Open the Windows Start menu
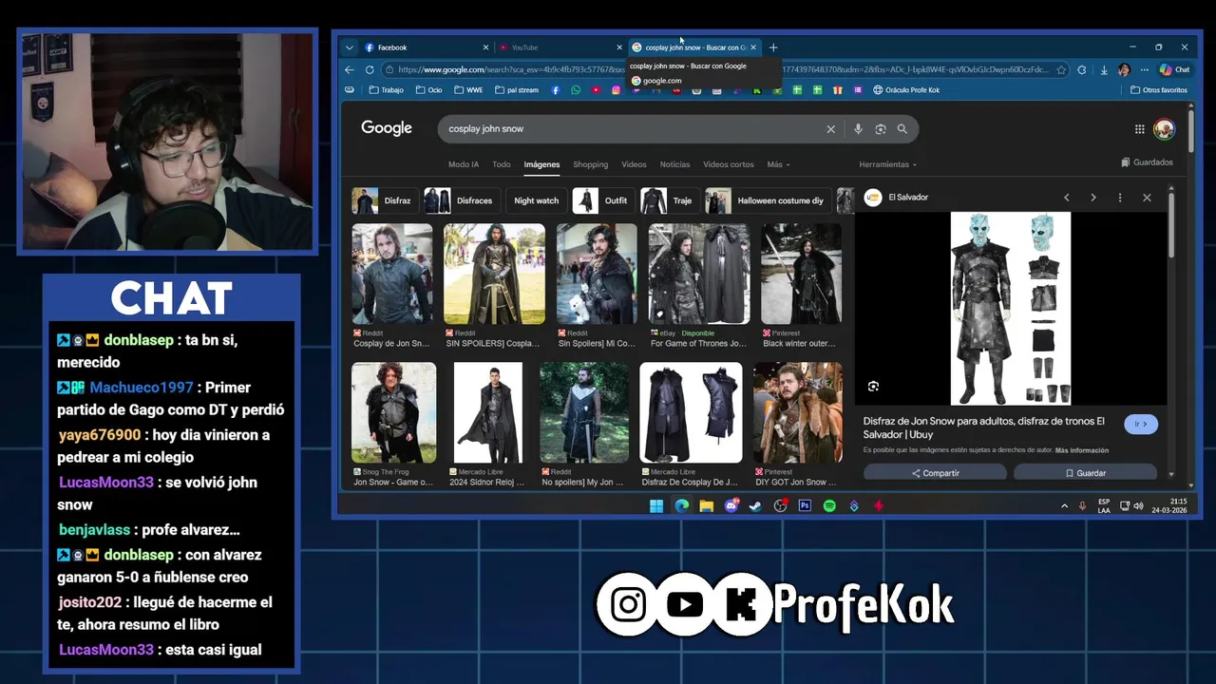The image size is (1216, 684). tap(656, 506)
